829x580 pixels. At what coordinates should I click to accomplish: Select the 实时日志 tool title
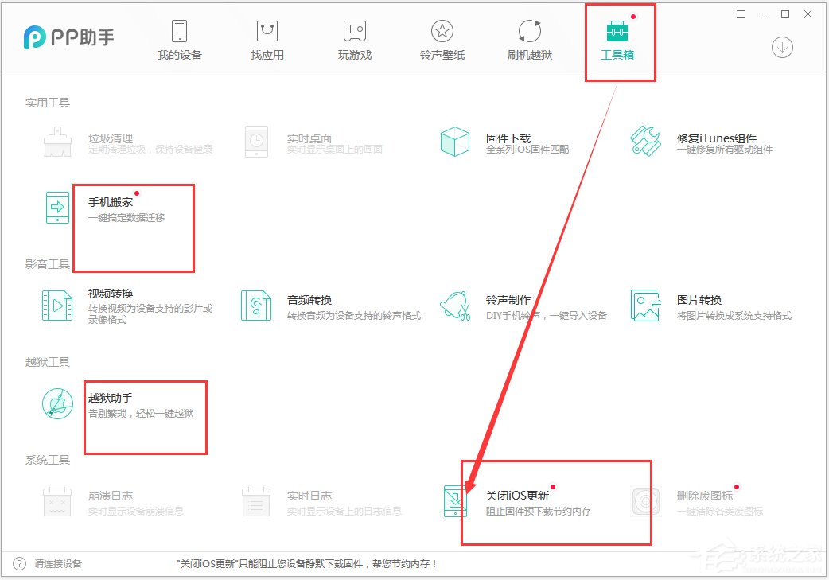(x=309, y=496)
